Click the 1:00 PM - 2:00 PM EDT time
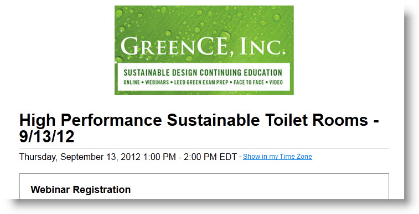The image size is (419, 214). [190, 157]
